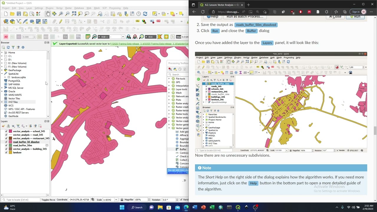Open a new browser tab with plus button
Viewport: 377px width, 212px height.
248,5
